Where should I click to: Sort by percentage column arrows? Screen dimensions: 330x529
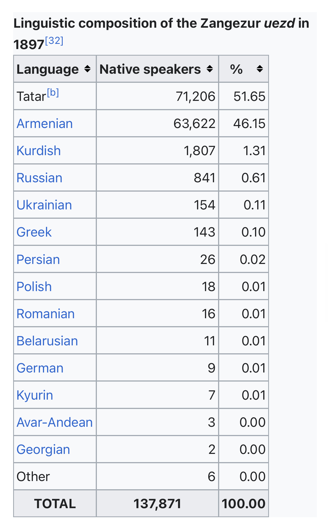pyautogui.click(x=260, y=69)
